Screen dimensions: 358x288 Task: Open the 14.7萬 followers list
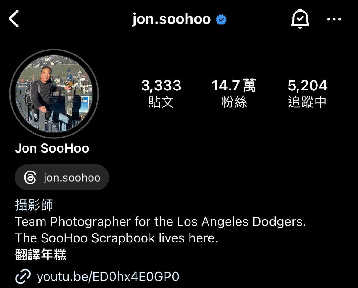[x=234, y=93]
